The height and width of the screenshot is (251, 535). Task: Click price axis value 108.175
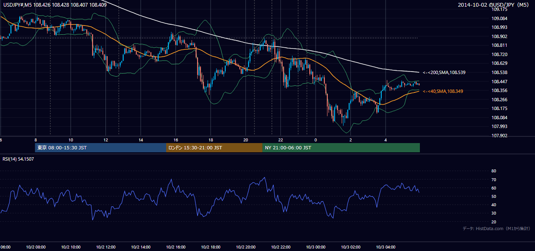[499, 108]
